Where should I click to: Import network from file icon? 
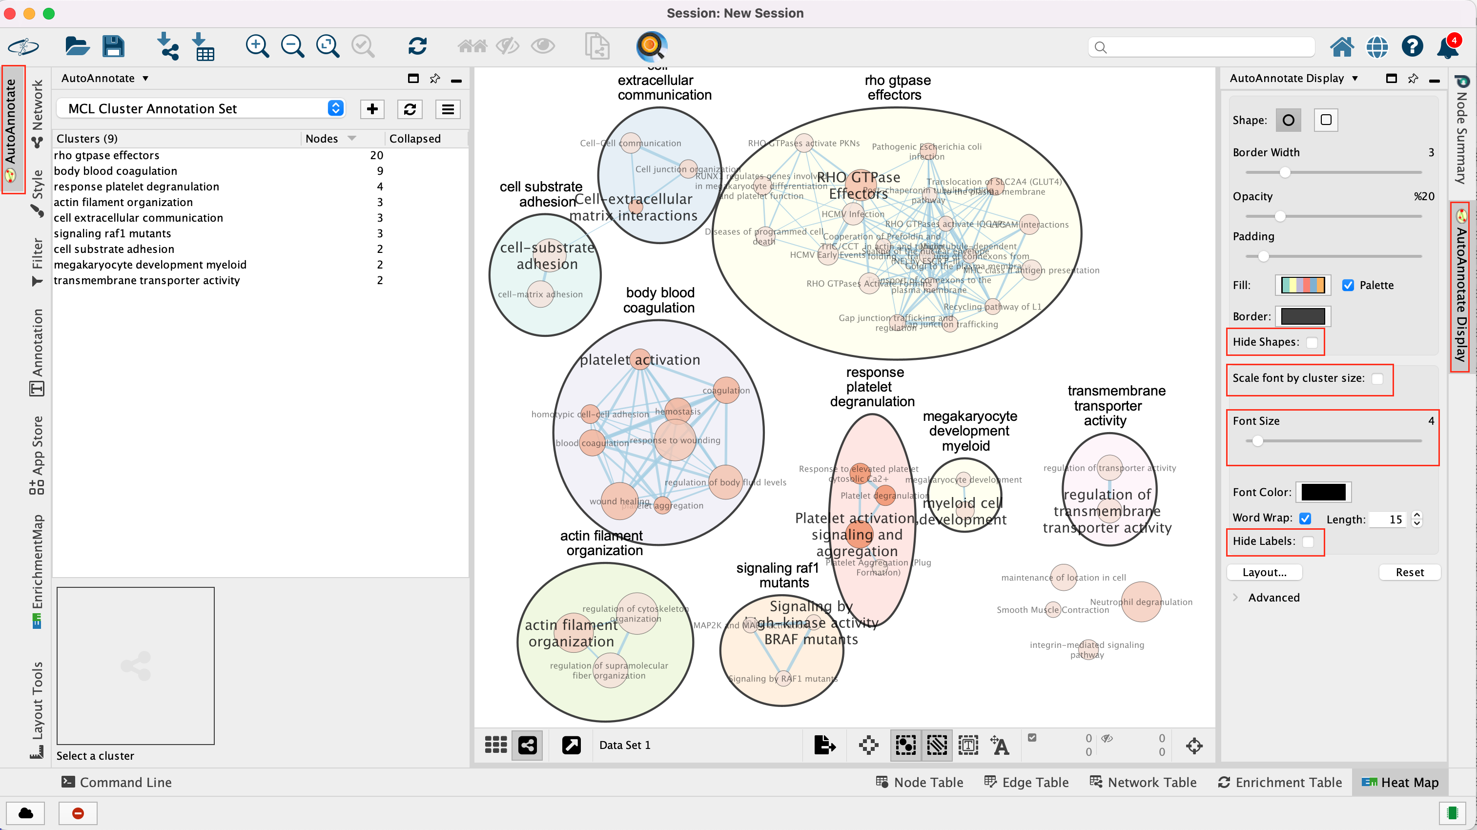(x=167, y=46)
